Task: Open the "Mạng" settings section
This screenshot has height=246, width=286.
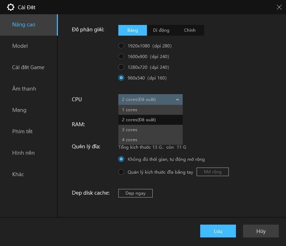Action: click(x=19, y=110)
